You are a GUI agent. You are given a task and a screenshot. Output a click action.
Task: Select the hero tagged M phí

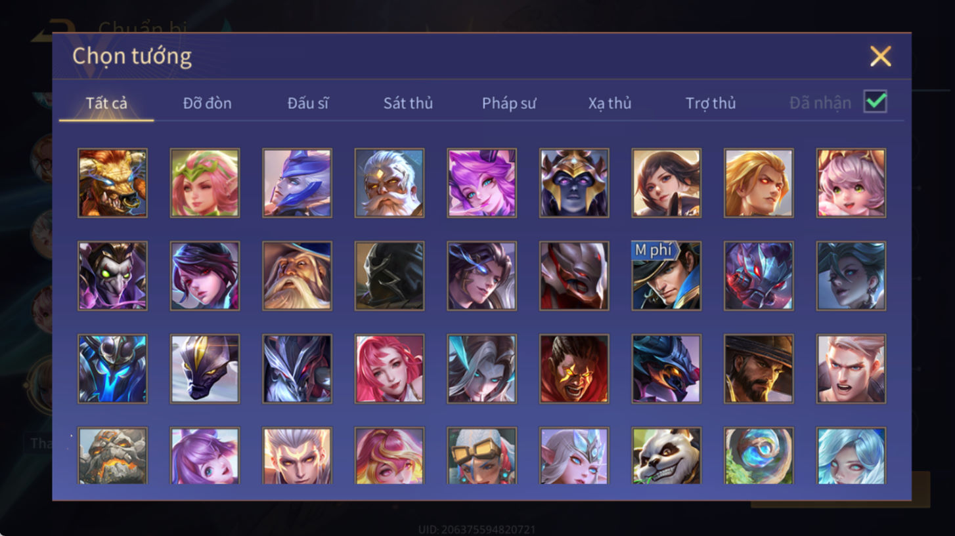(666, 276)
